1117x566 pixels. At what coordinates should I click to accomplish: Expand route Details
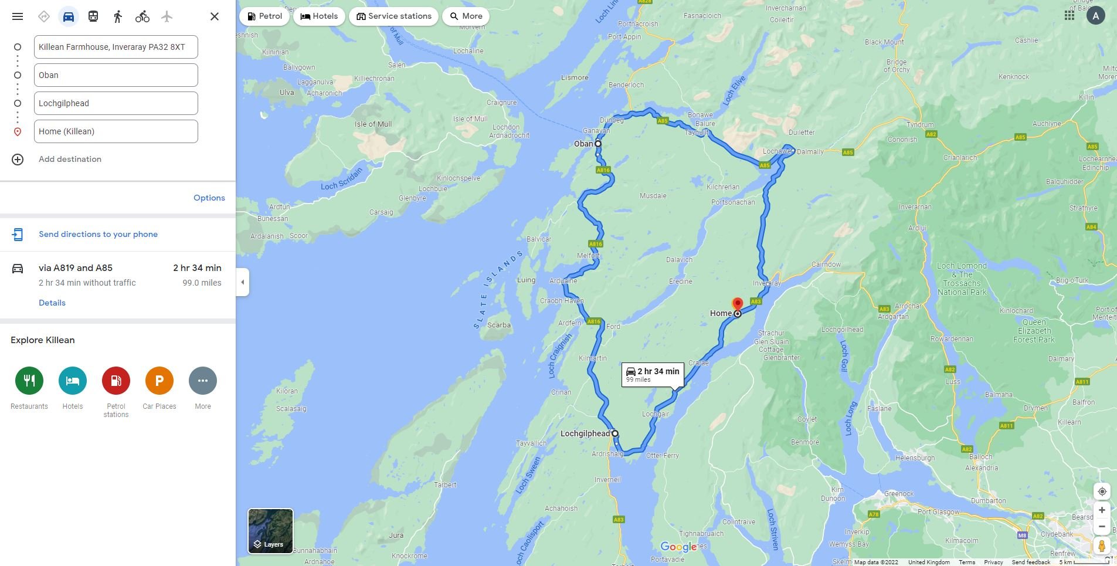coord(52,303)
